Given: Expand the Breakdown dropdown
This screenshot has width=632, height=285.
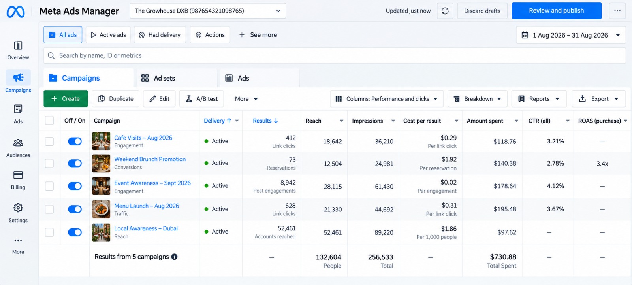Looking at the screenshot, I should 477,99.
